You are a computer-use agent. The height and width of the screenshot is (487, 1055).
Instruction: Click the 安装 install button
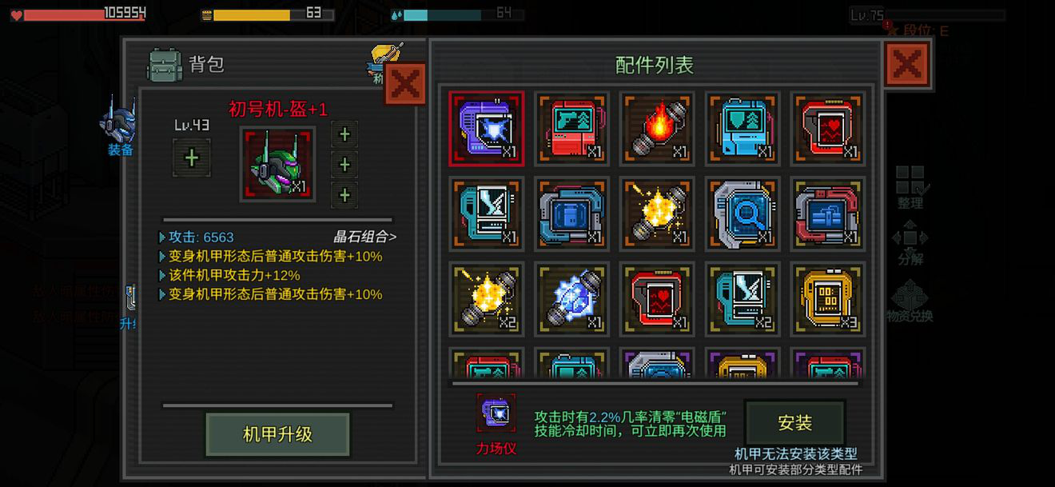[x=794, y=422]
